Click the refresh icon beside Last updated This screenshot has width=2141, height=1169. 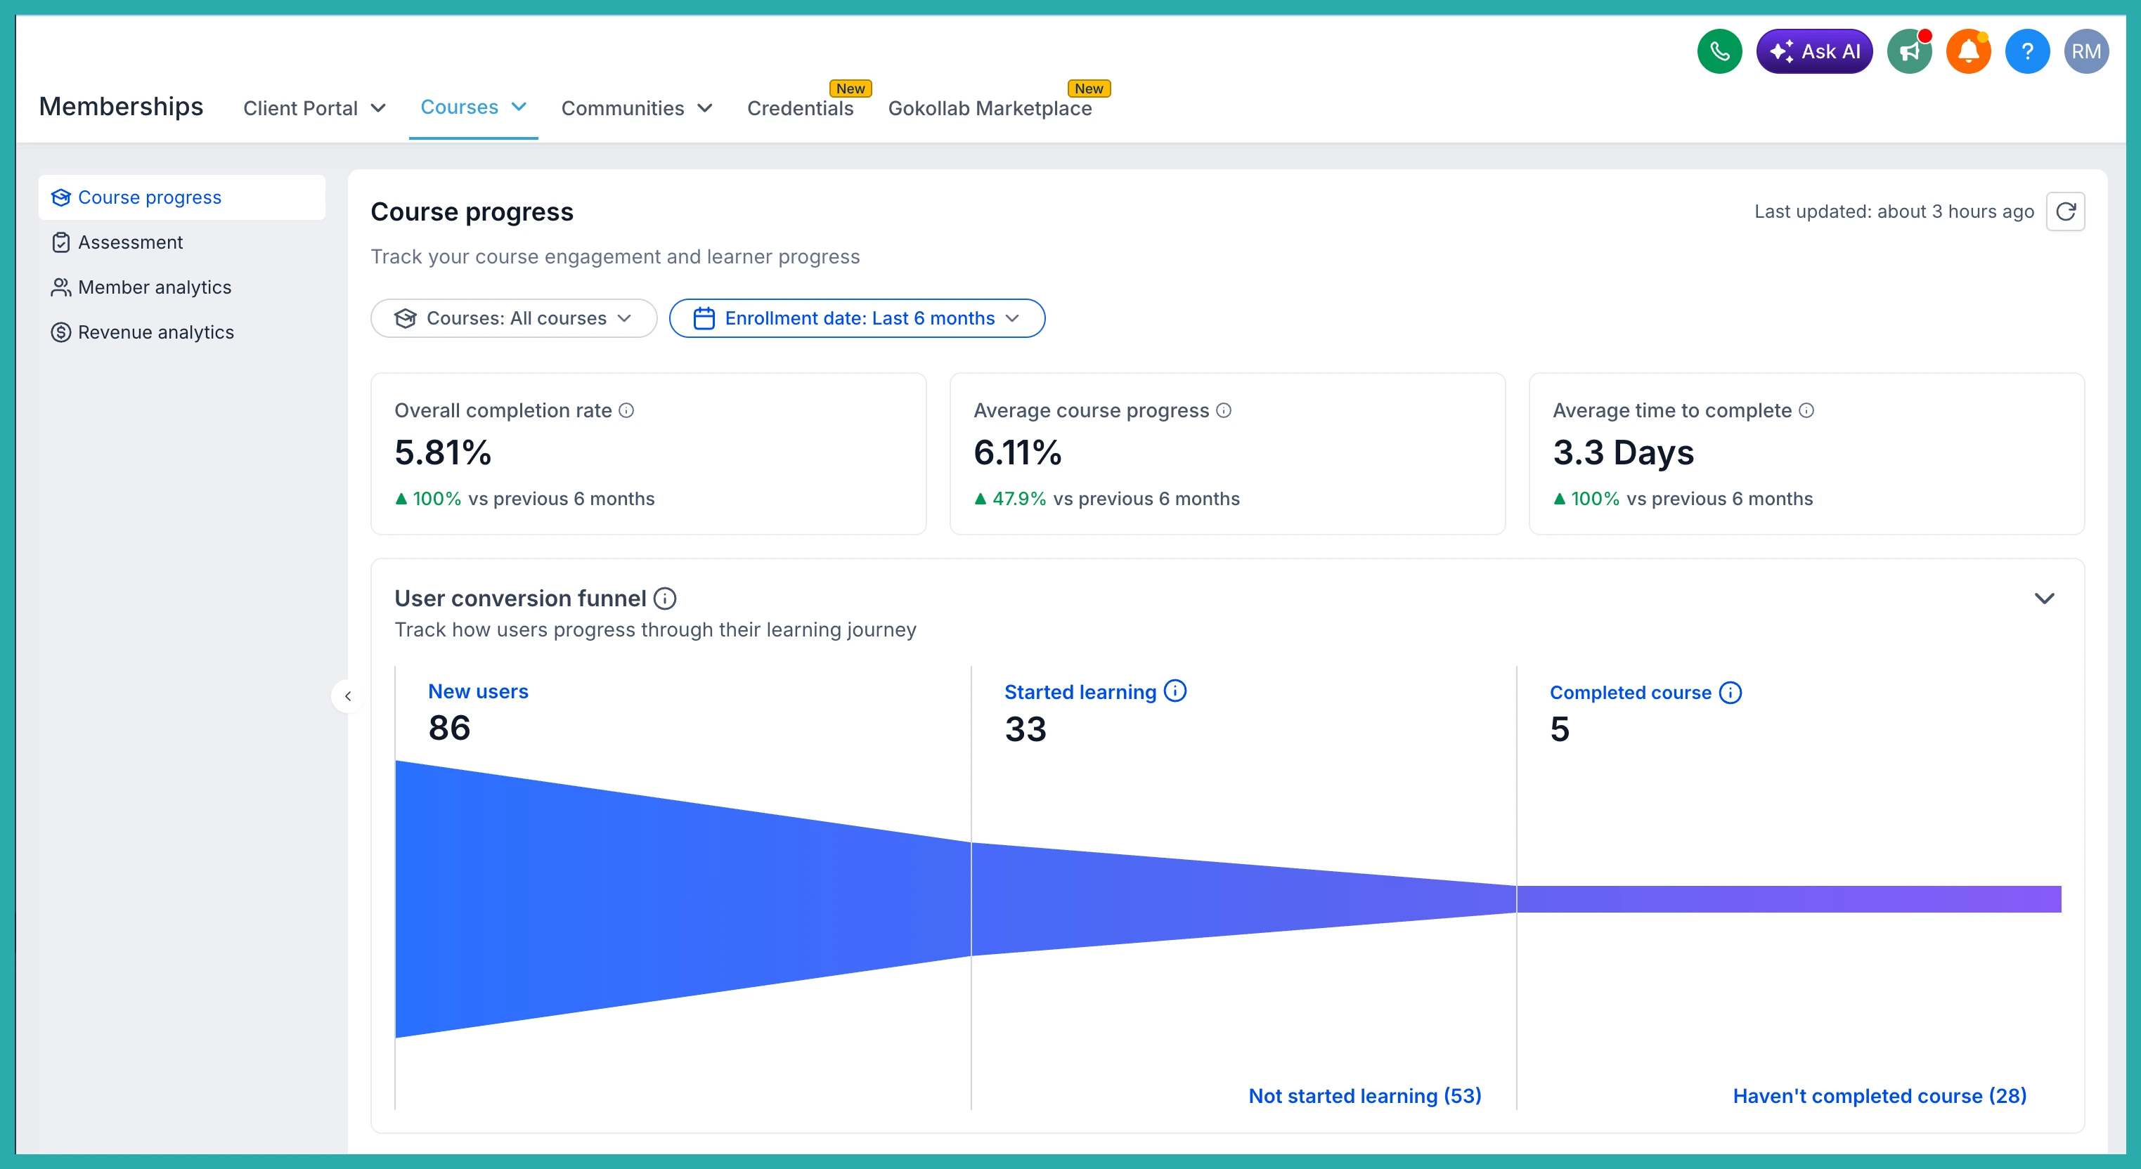point(2065,212)
